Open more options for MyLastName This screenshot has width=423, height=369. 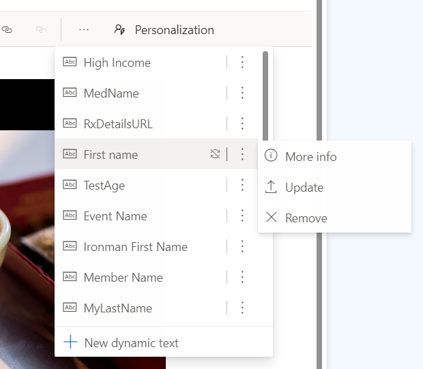coord(242,308)
